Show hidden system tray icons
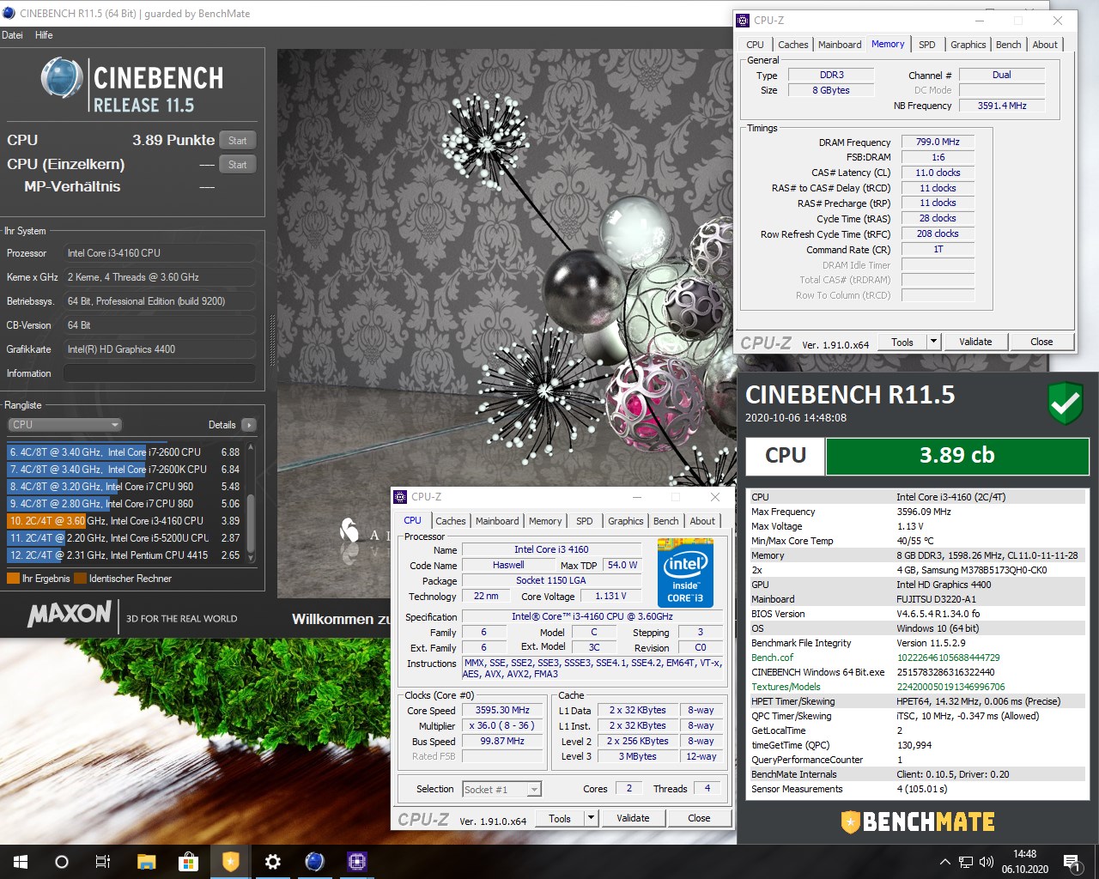This screenshot has width=1099, height=879. [x=945, y=862]
